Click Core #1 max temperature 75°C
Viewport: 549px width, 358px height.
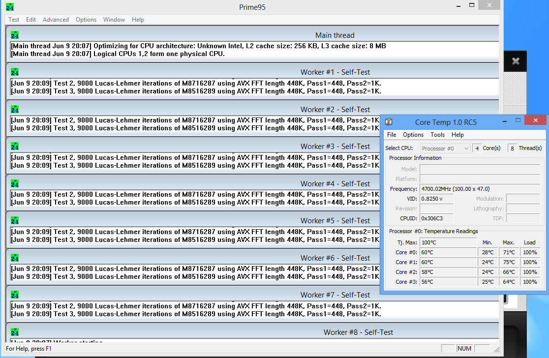click(x=509, y=262)
